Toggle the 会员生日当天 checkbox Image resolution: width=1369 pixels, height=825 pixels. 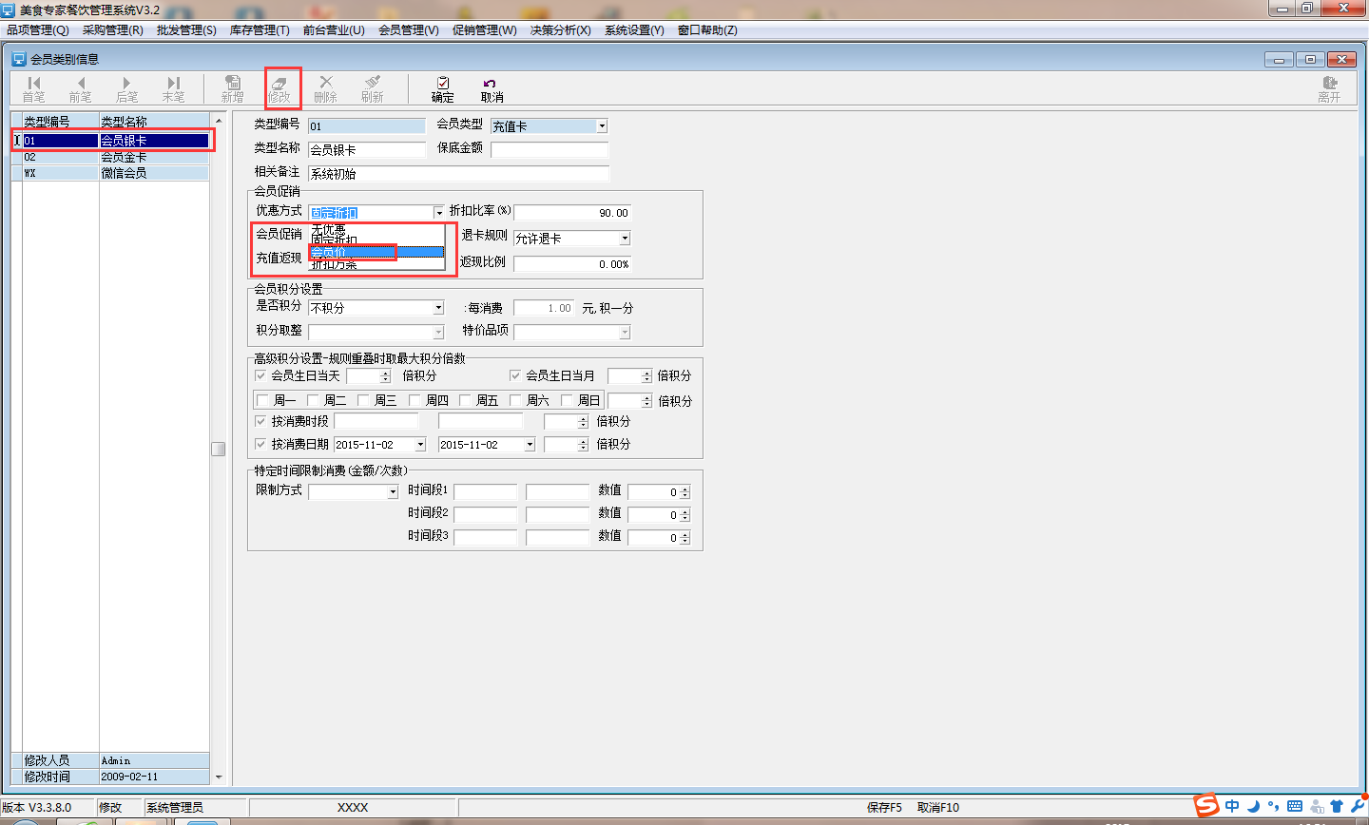[261, 376]
